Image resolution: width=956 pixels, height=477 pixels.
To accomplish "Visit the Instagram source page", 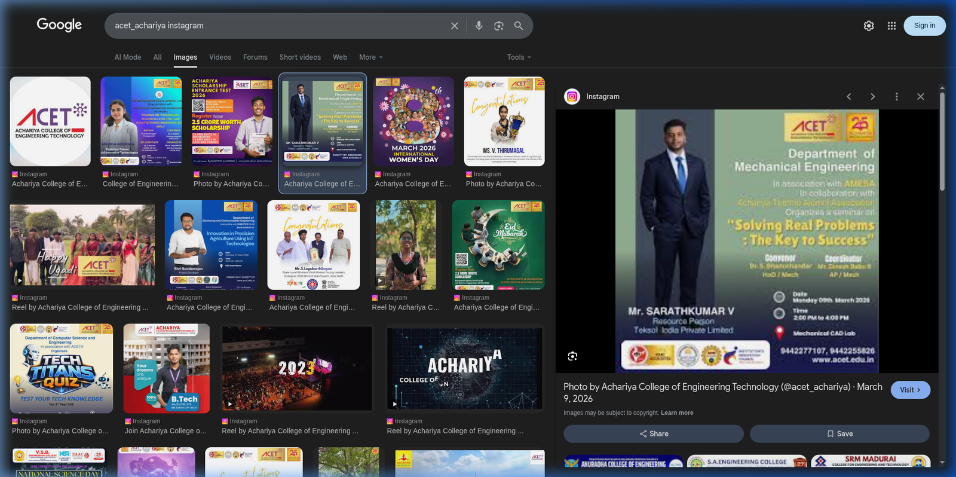I will [911, 390].
